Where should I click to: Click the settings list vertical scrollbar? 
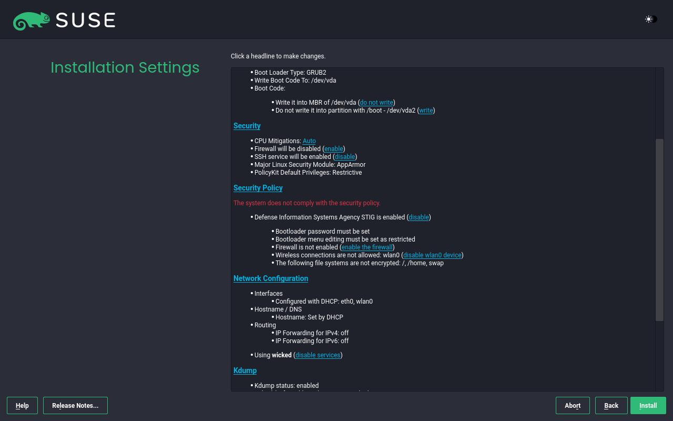pos(659,229)
